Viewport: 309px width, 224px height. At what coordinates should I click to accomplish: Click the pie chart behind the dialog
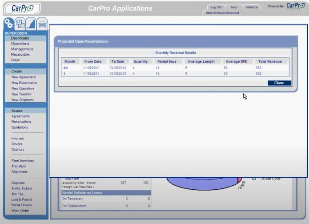pos(204,183)
